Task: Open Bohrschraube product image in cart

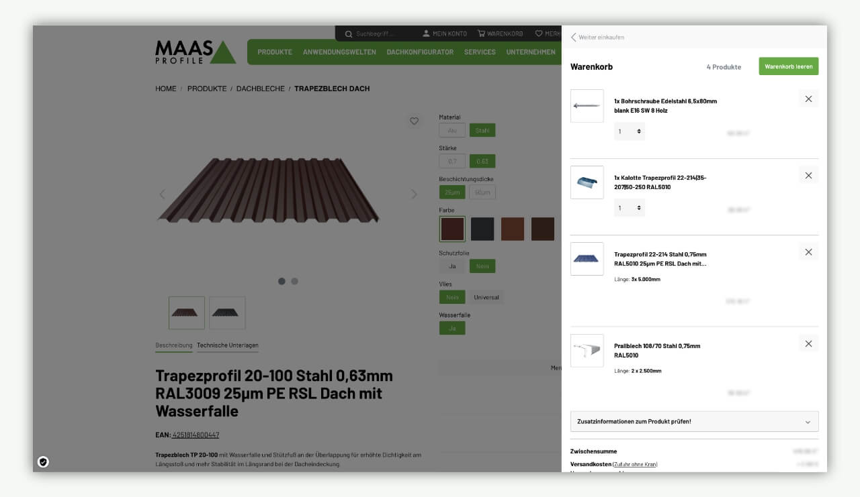Action: pos(587,106)
